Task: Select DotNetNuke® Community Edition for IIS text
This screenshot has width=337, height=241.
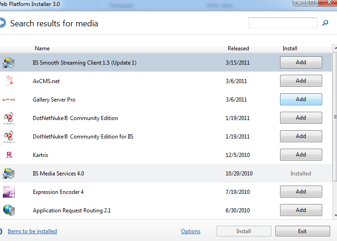Action: point(83,137)
